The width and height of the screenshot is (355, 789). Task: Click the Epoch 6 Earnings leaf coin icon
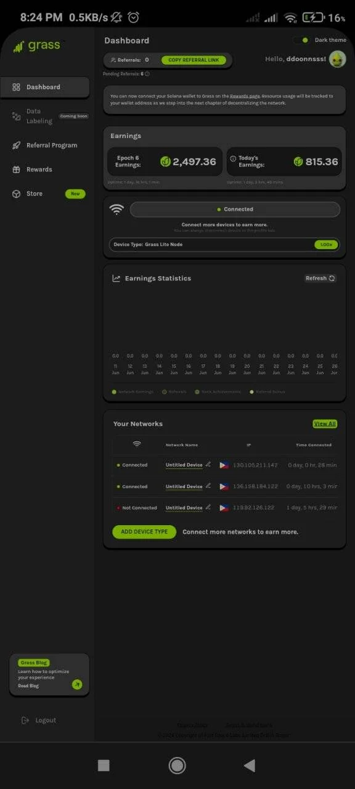(x=165, y=161)
